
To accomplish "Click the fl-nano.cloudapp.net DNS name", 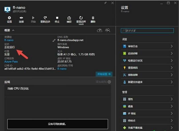I will click(70, 40).
